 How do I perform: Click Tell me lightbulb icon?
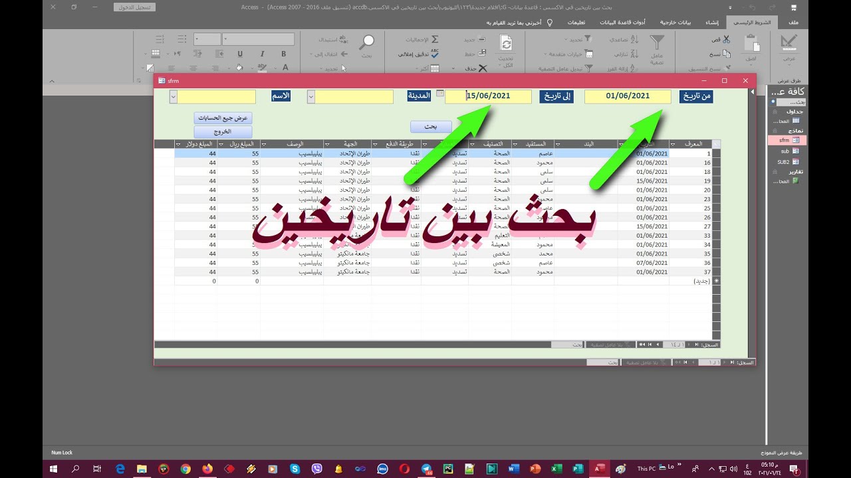pyautogui.click(x=549, y=22)
